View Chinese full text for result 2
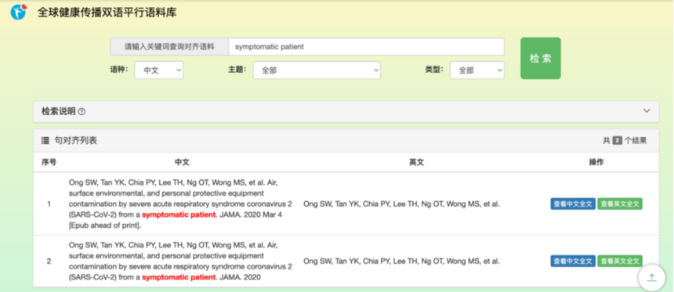Viewport: 674px width, 292px height. (x=573, y=261)
